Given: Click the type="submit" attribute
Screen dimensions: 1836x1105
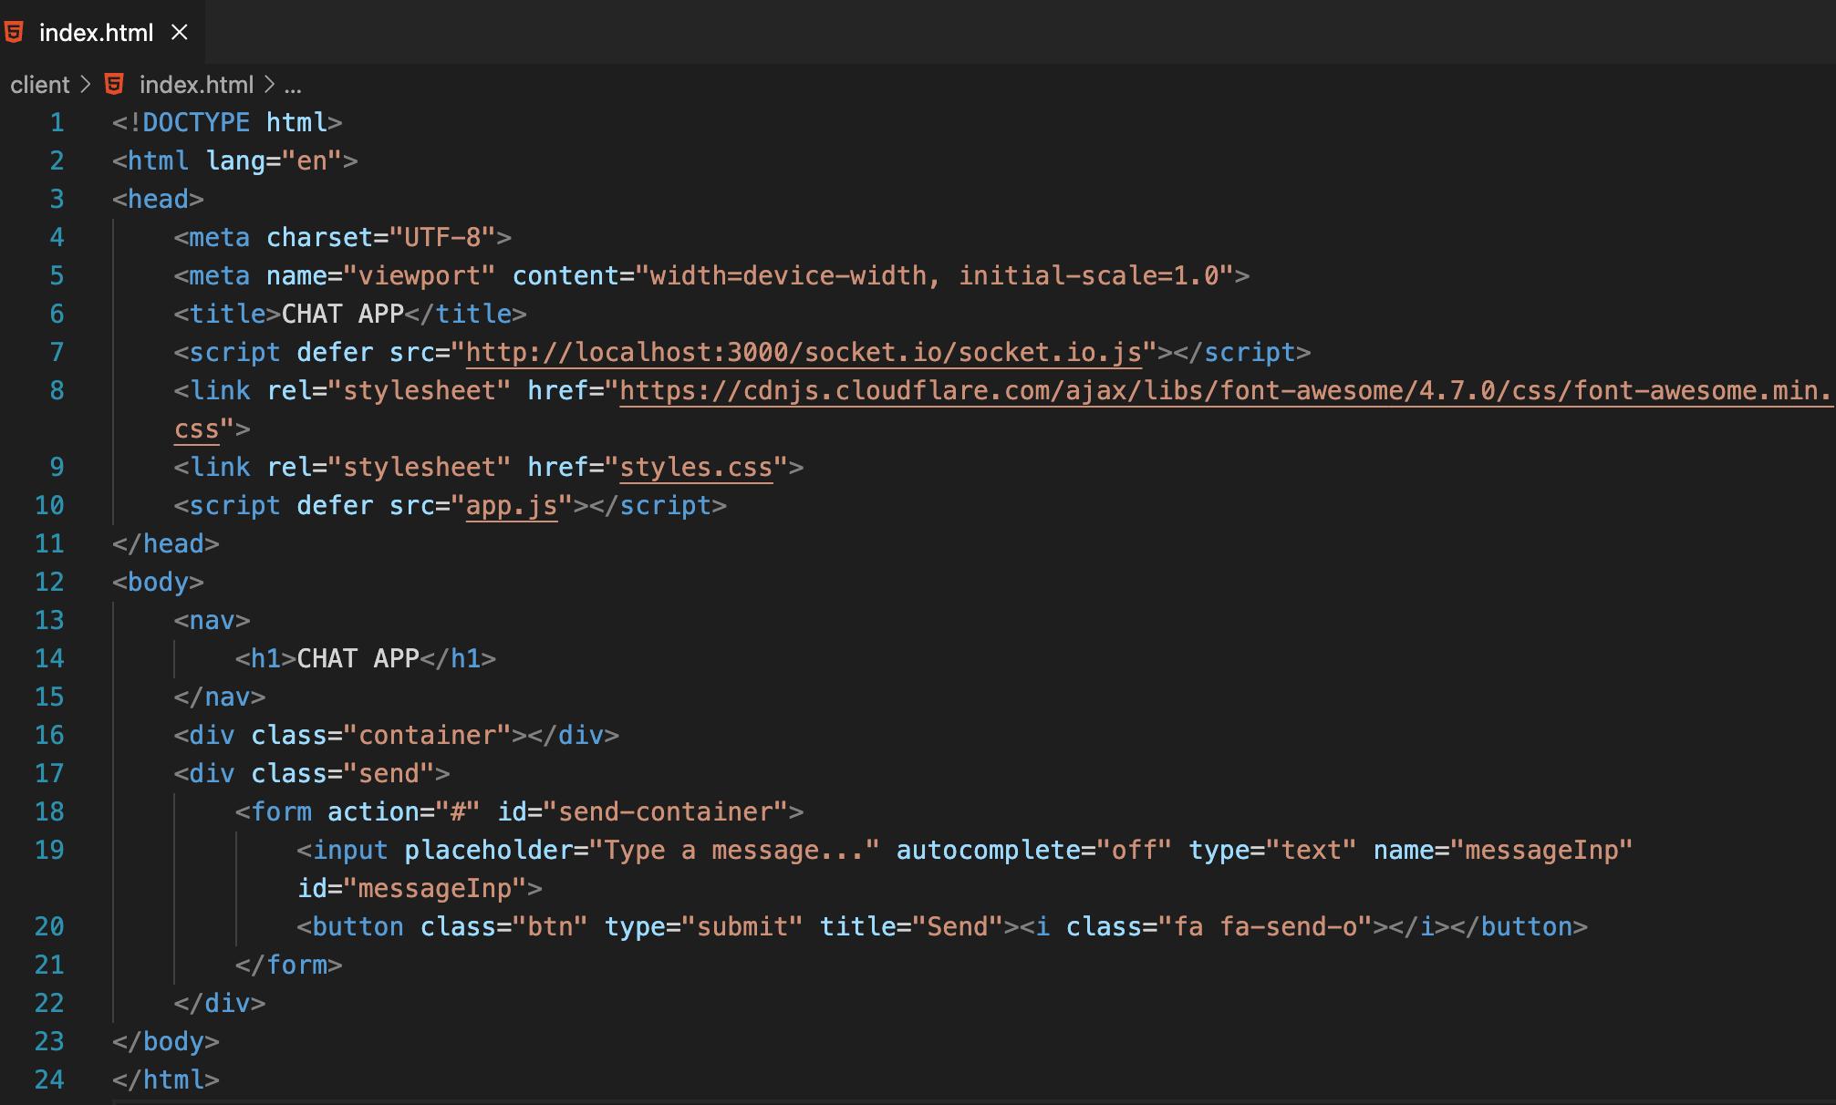Looking at the screenshot, I should coord(704,926).
